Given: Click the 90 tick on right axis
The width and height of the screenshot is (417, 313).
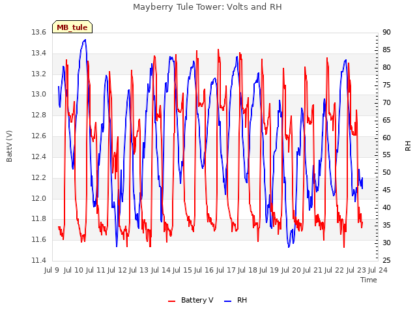Looking at the screenshot, I should click(386, 32).
